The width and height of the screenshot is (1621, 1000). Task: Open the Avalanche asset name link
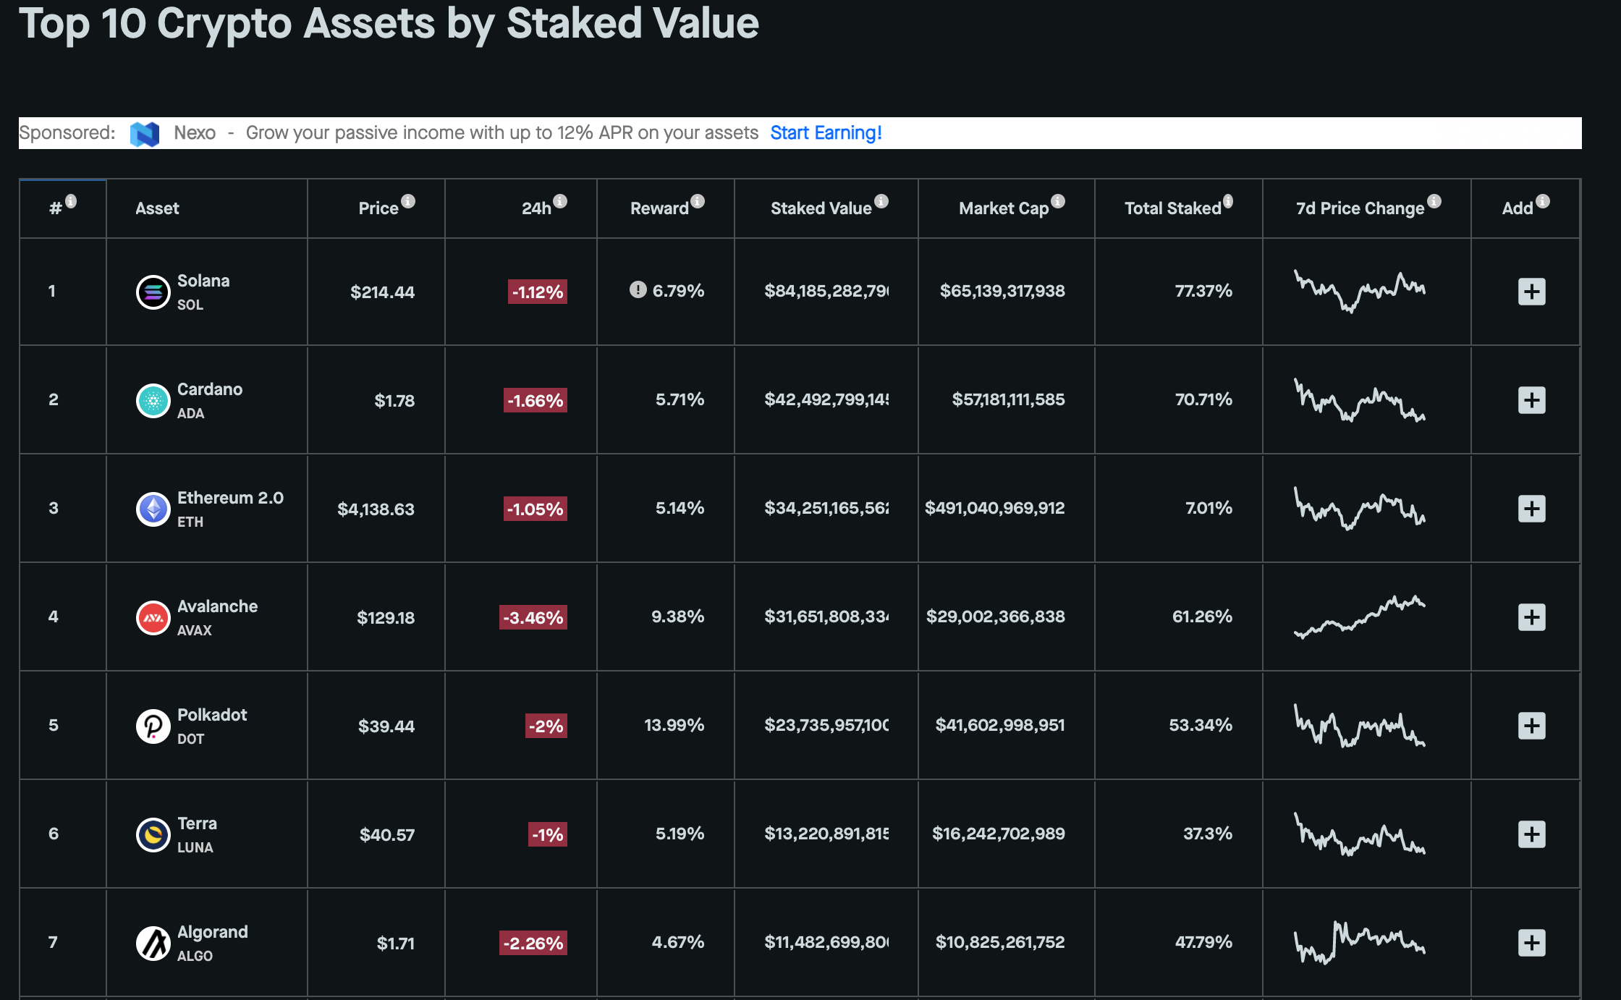(217, 606)
